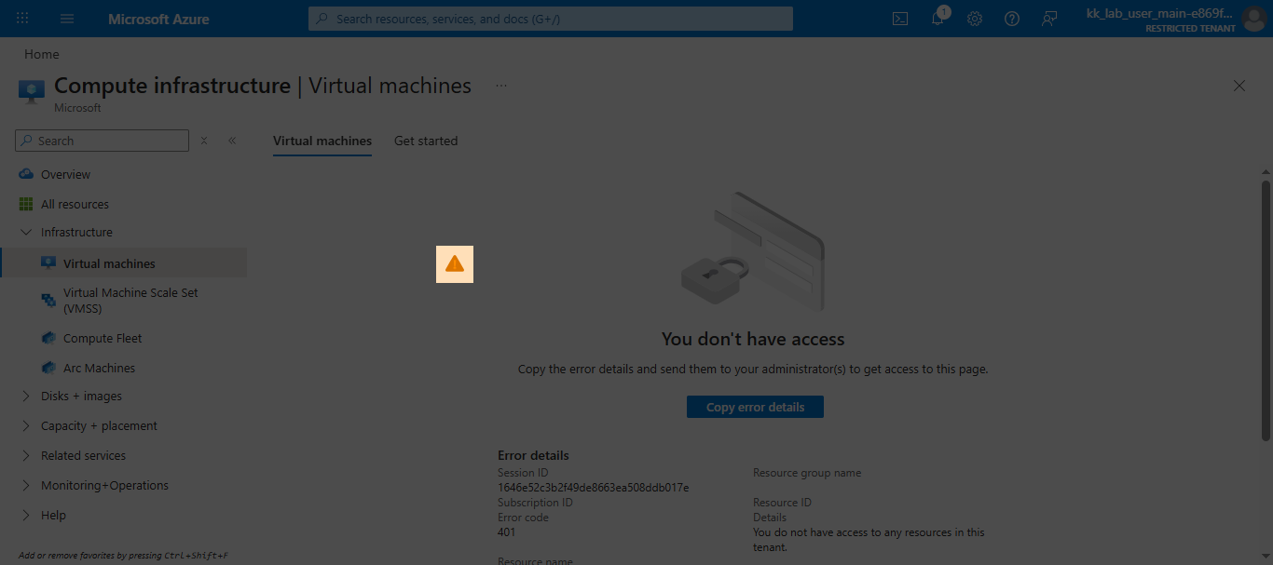Click the 'Error details' heading

(533, 456)
